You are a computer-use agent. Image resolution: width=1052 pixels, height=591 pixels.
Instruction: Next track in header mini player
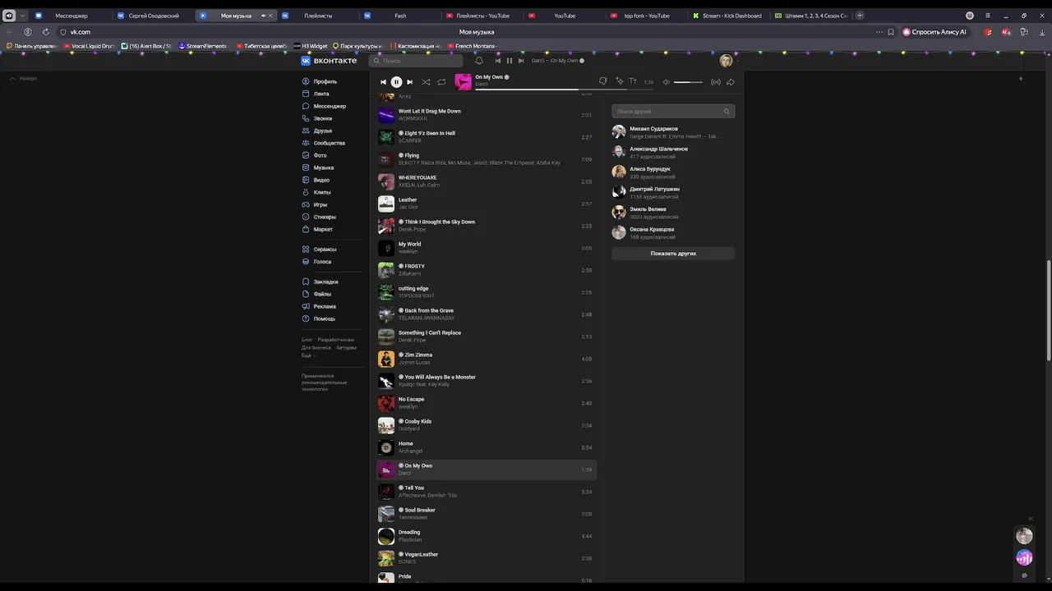521,61
